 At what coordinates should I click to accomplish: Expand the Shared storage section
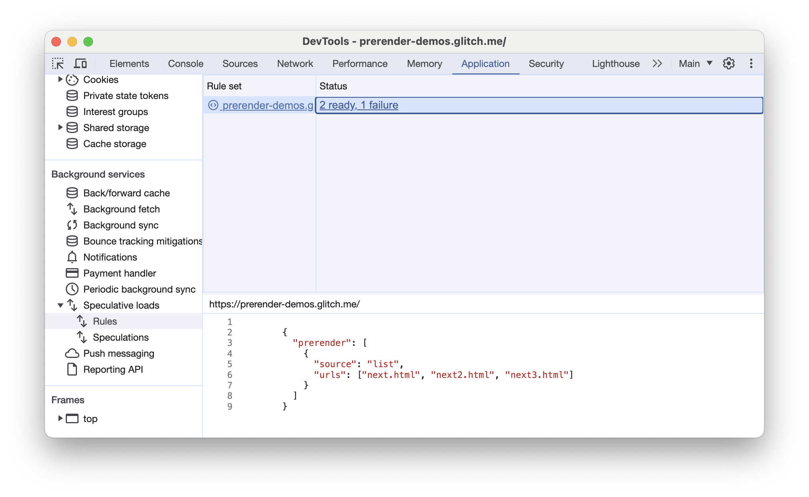point(59,128)
